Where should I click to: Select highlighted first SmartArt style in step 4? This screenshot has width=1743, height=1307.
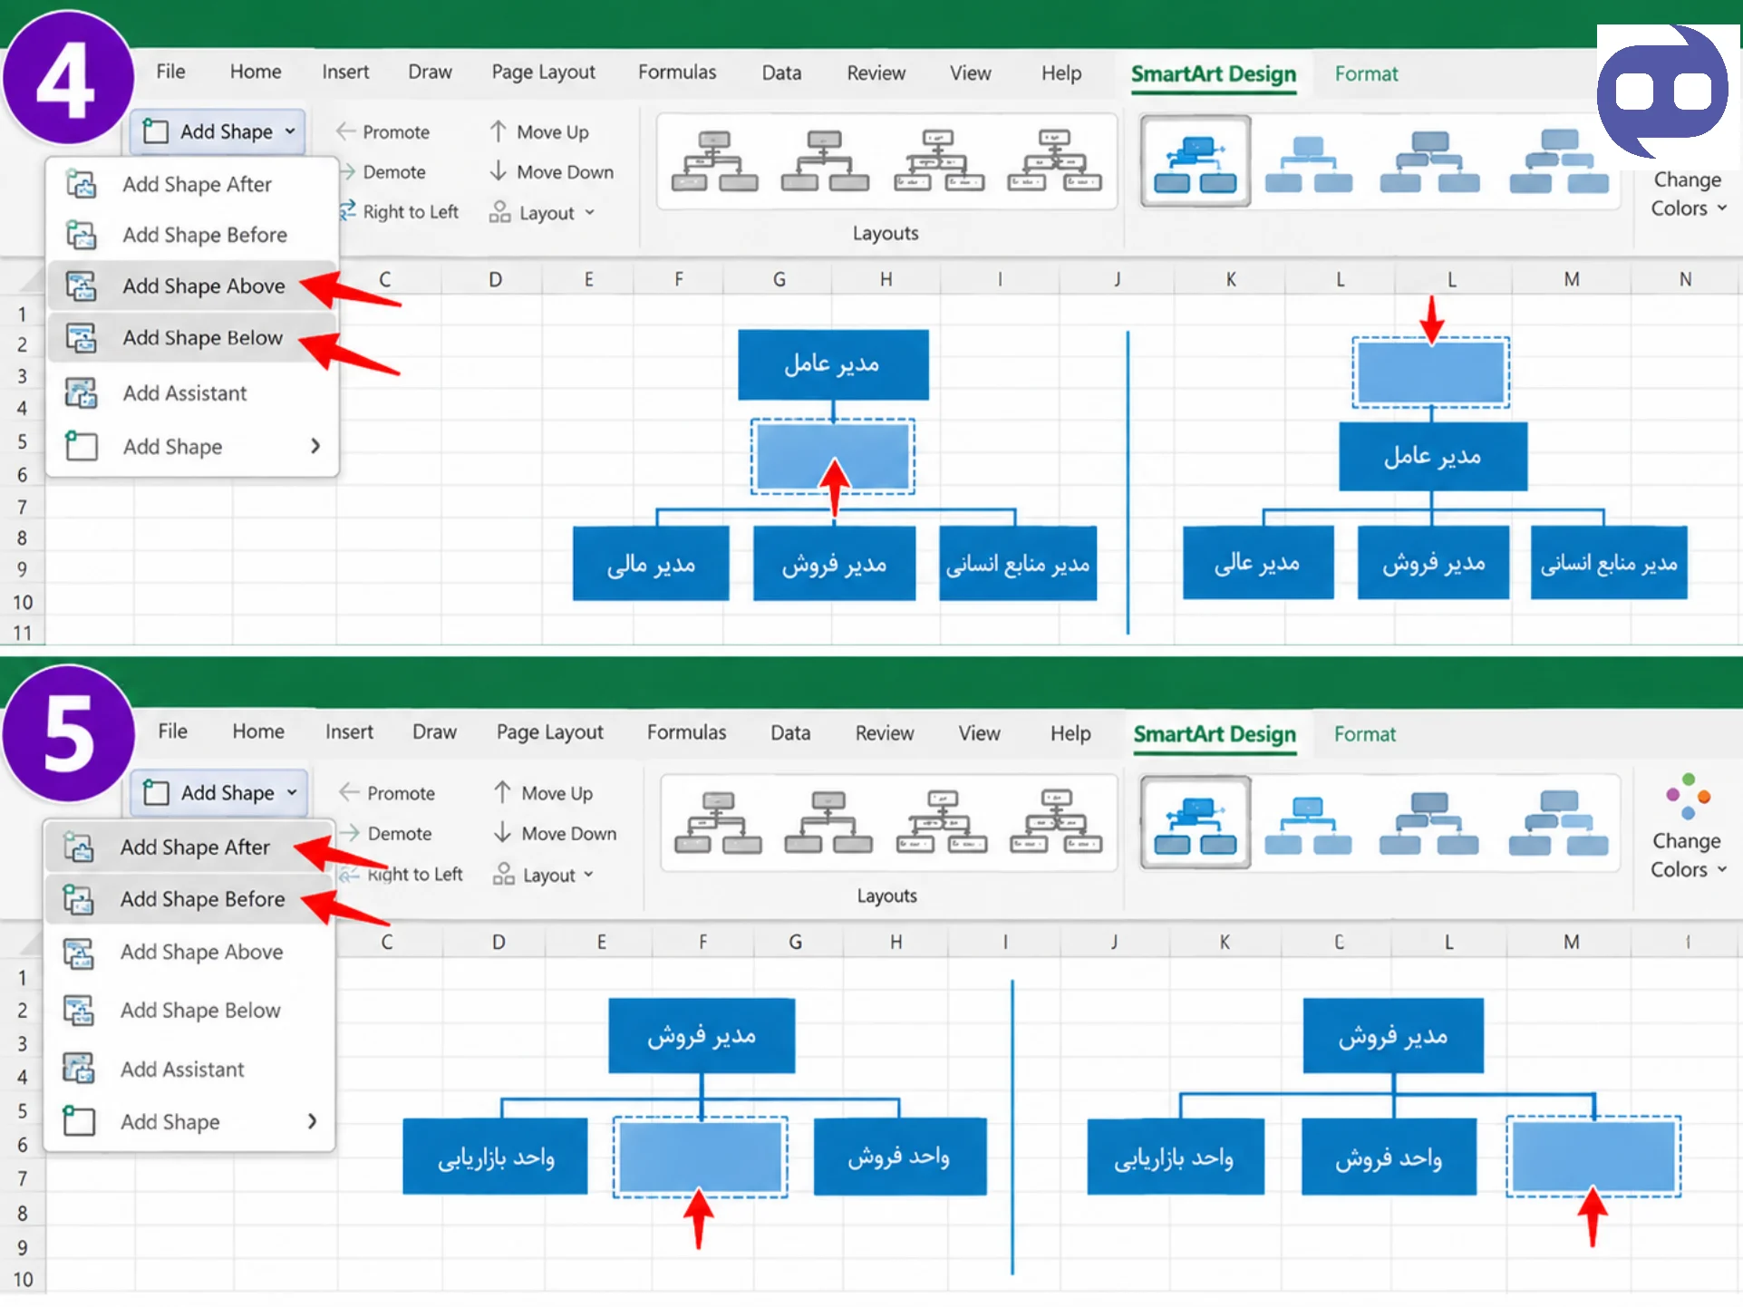click(x=1196, y=161)
